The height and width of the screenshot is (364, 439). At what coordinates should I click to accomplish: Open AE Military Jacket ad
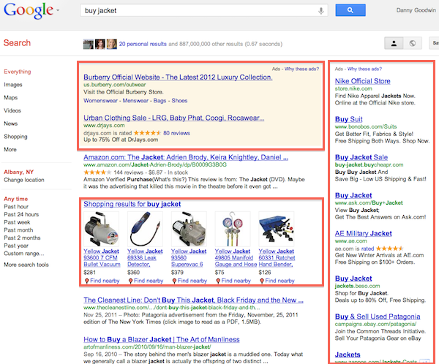pyautogui.click(x=363, y=233)
